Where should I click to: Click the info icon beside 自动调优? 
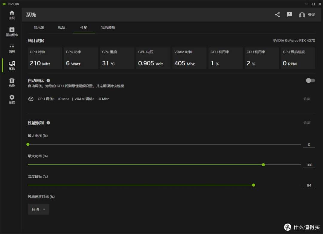[x=48, y=80]
